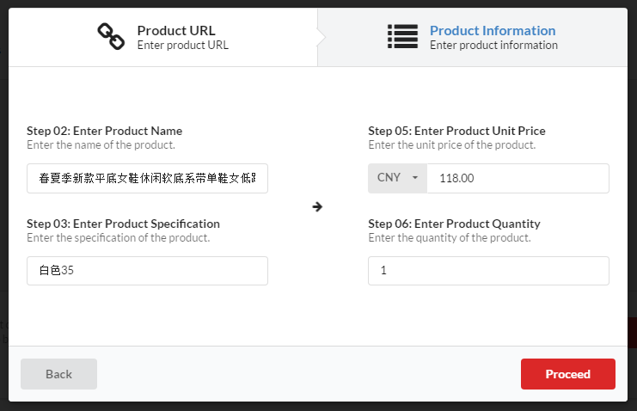Click the right arrow icon between columns
This screenshot has width=637, height=411.
pyautogui.click(x=317, y=207)
